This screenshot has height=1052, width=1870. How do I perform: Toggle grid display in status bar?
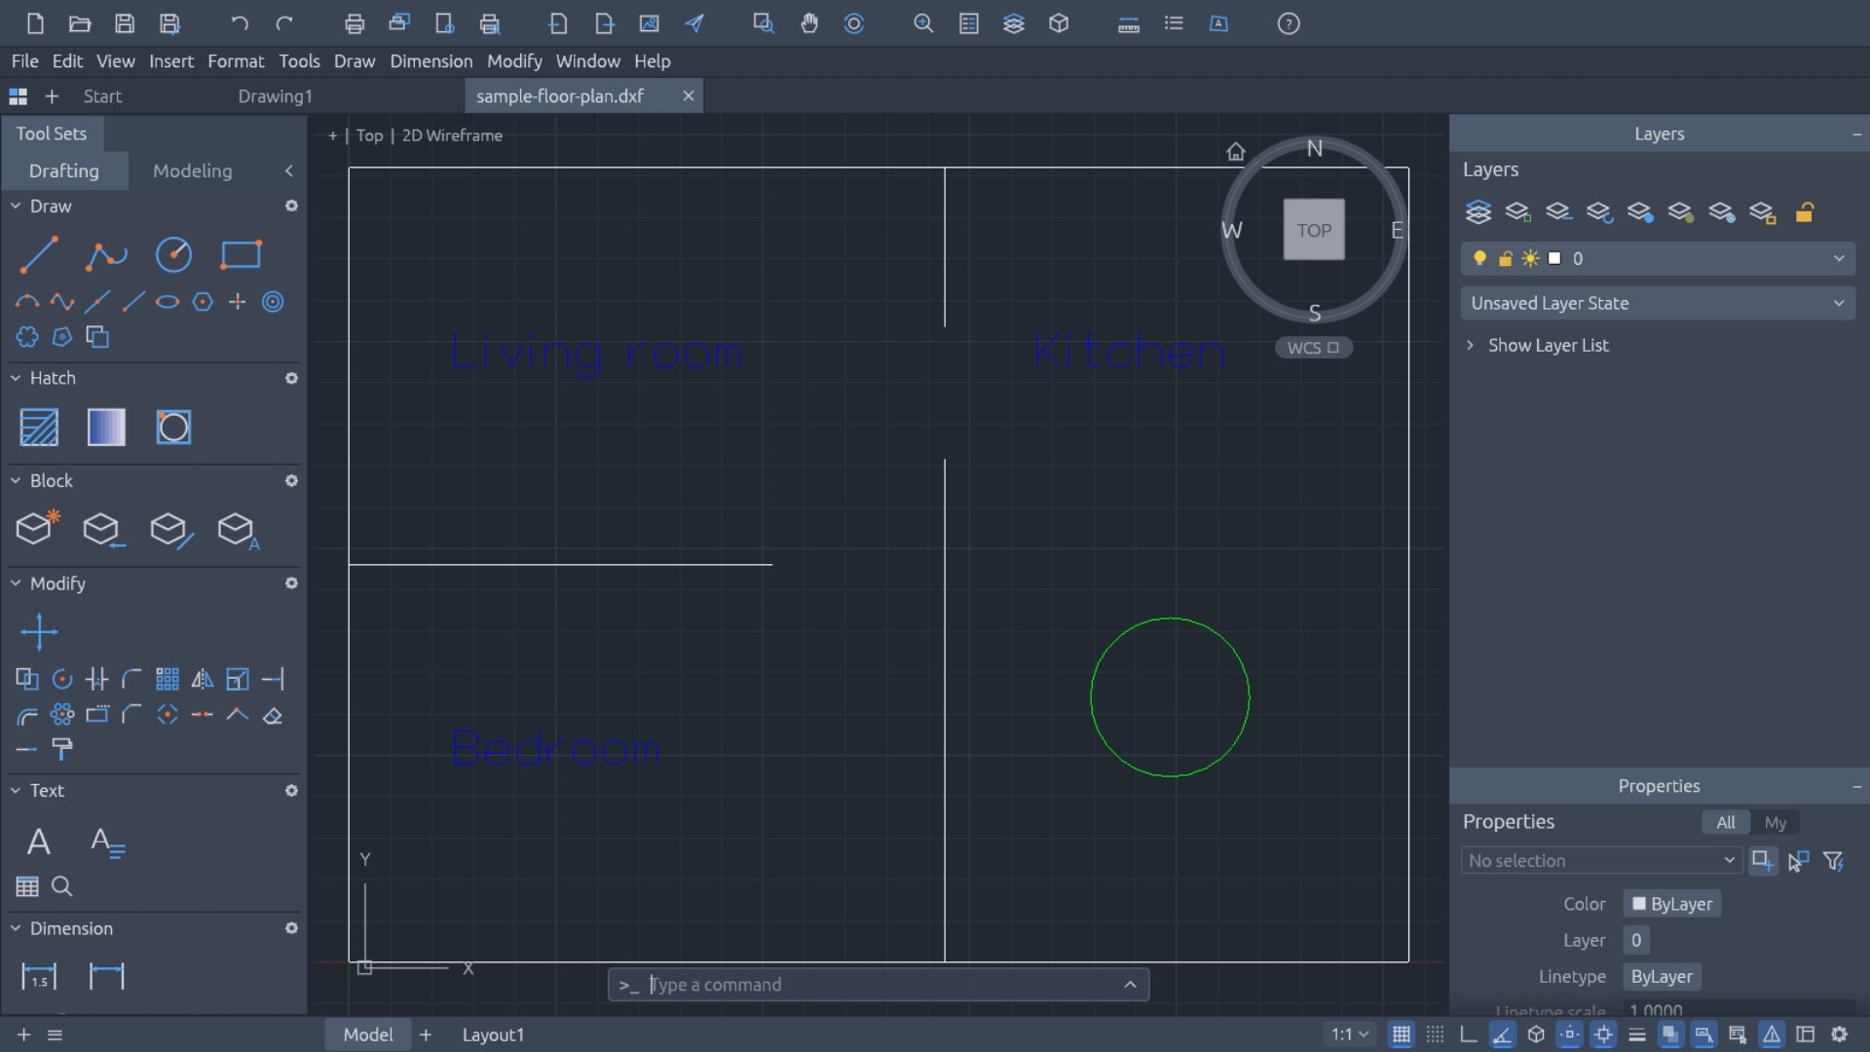pos(1402,1034)
